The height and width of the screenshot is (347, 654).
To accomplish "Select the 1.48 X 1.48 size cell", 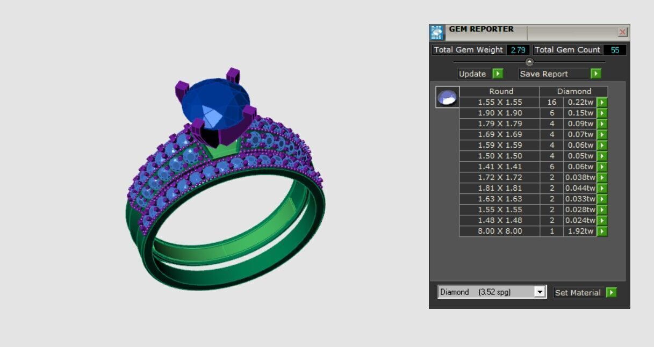I will [500, 220].
